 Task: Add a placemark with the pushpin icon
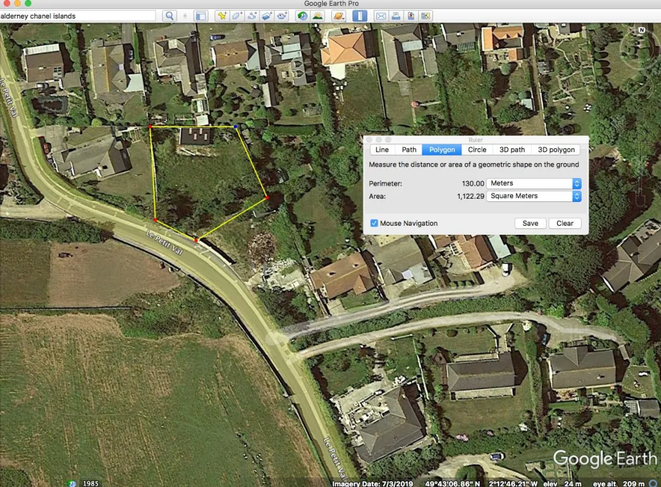point(221,15)
